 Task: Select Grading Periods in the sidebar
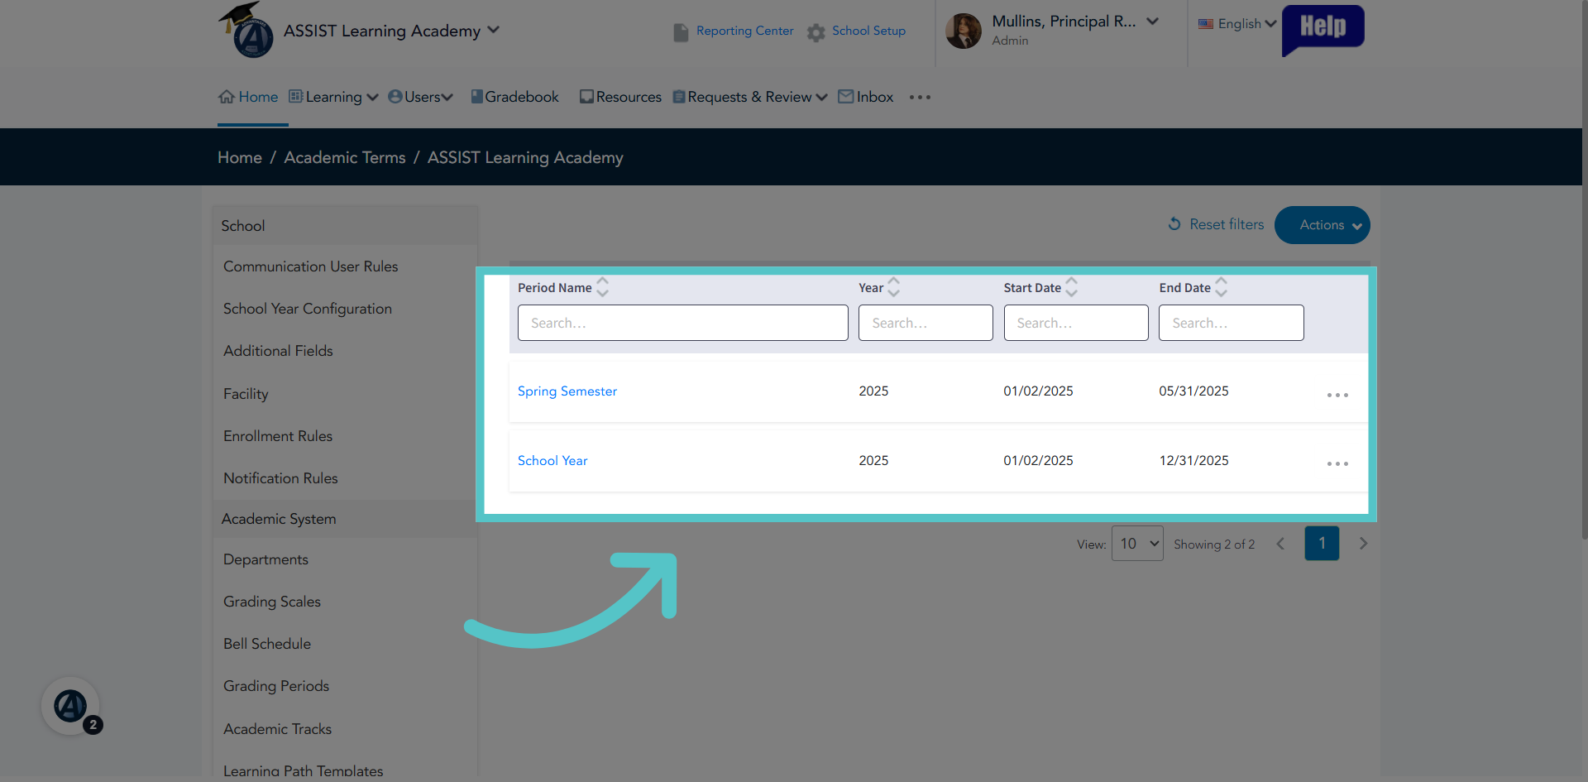276,686
